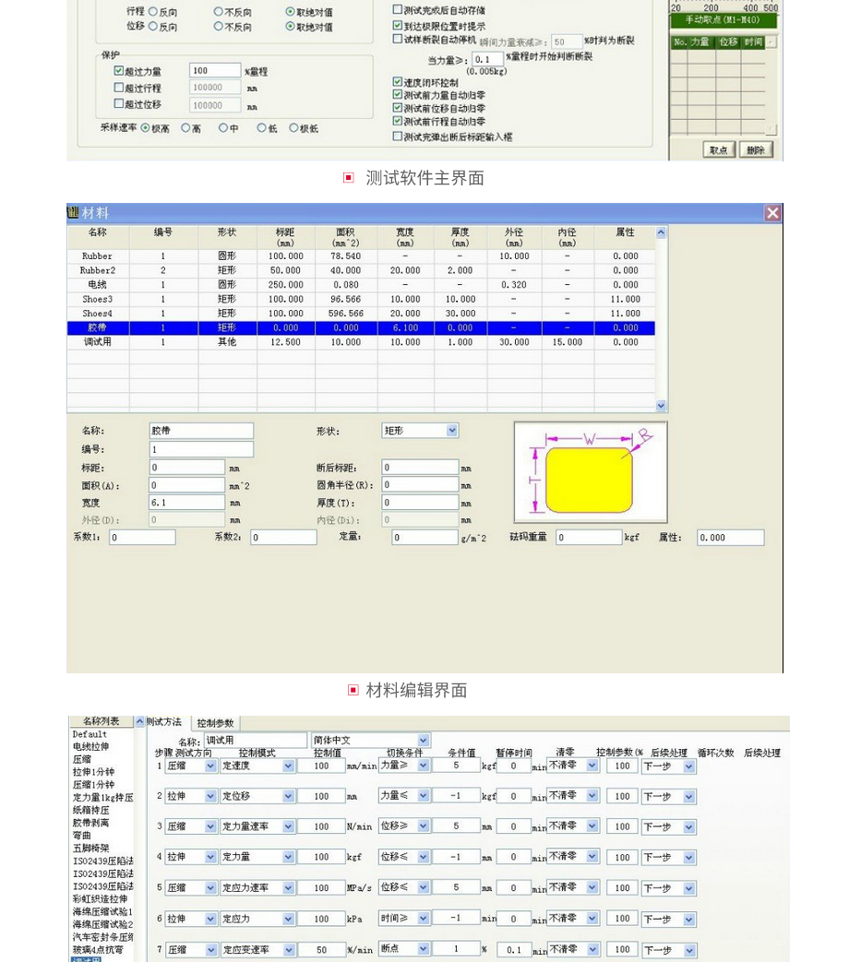The image size is (849, 962).
Task: Click the 宽度 input field showing 6.1
Action: pyautogui.click(x=187, y=503)
